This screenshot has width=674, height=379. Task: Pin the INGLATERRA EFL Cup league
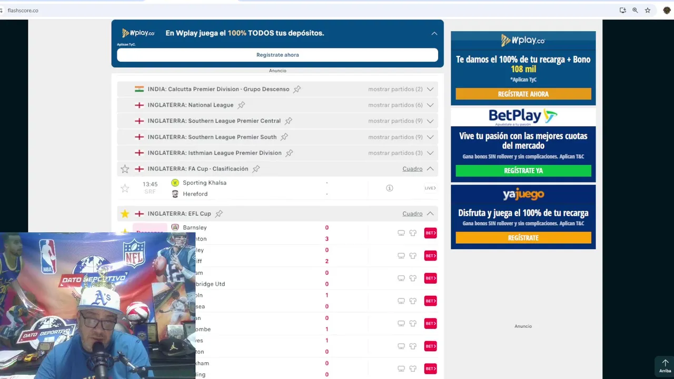tap(219, 214)
